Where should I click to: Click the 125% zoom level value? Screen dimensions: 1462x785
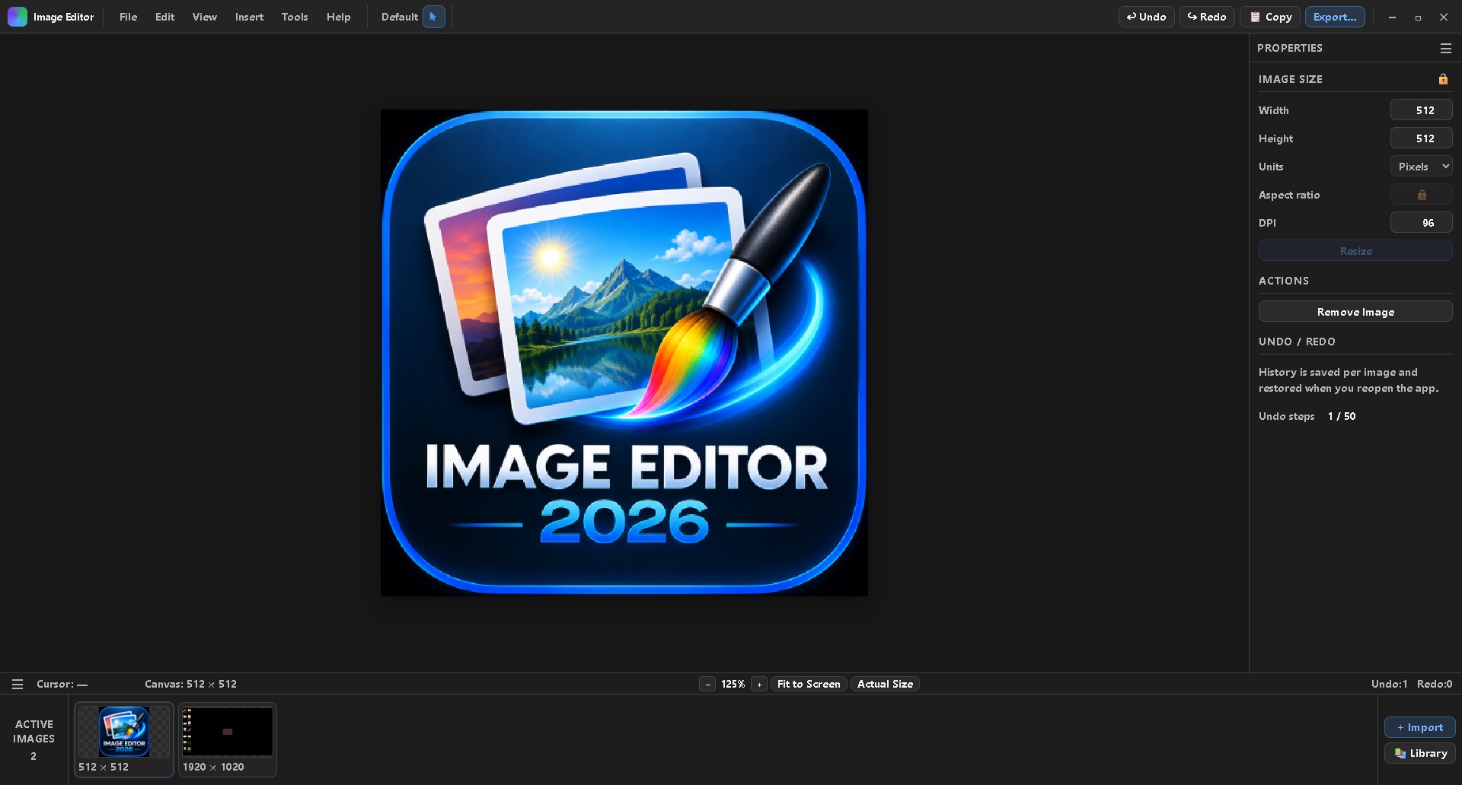pyautogui.click(x=733, y=684)
